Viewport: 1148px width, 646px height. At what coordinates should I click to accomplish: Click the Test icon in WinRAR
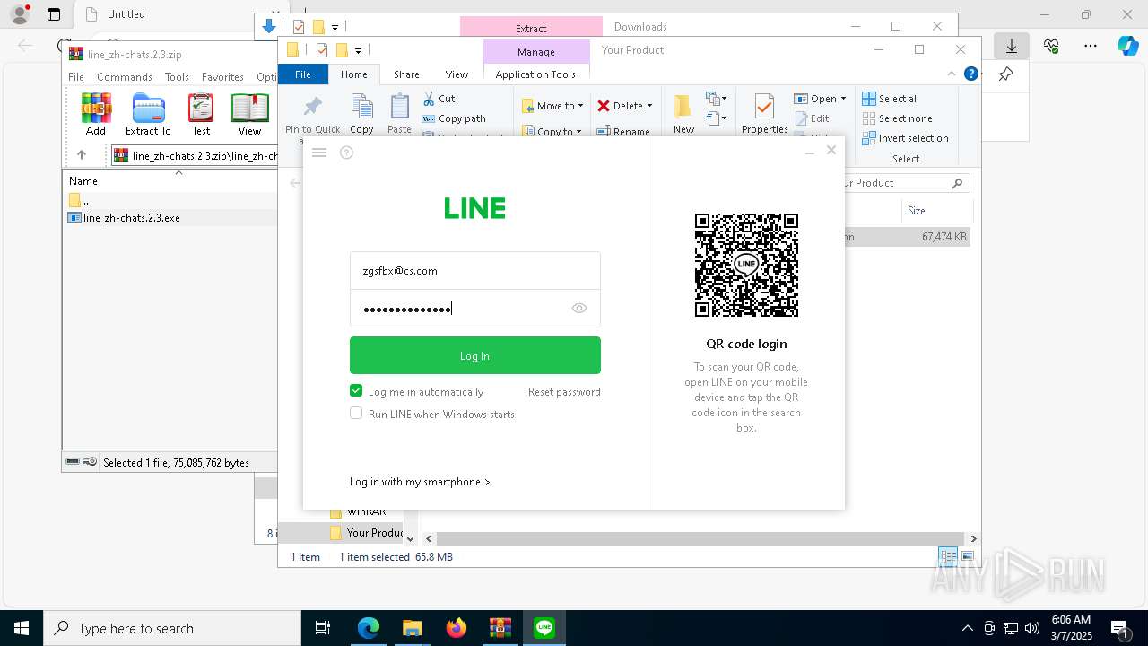pos(201,114)
